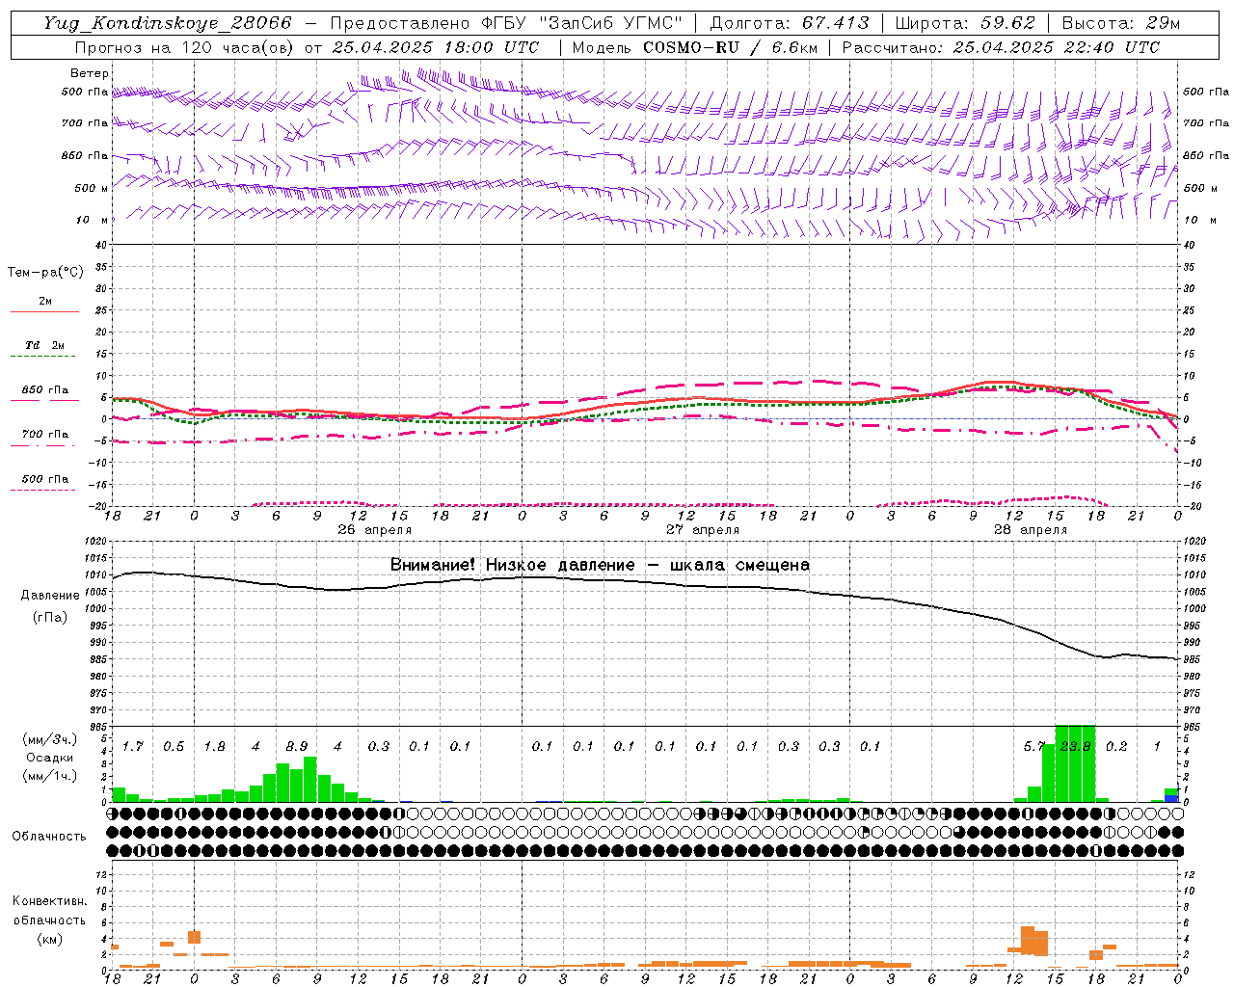This screenshot has width=1234, height=987.
Task: Select the '(мм/3ч.)' precipitation unit label
Action: (49, 740)
